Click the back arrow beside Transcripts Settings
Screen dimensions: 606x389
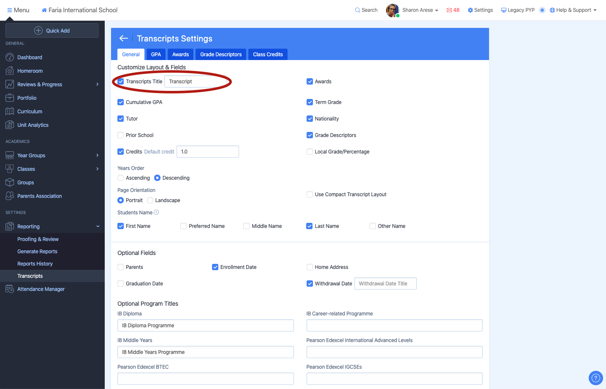123,38
